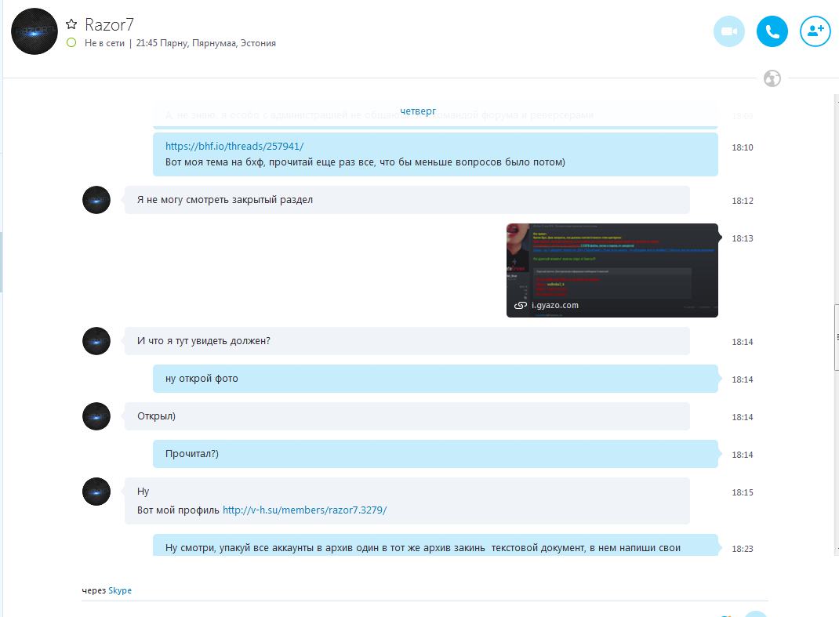
Task: Click the chat scrollbar on the right edge
Action: click(837, 337)
